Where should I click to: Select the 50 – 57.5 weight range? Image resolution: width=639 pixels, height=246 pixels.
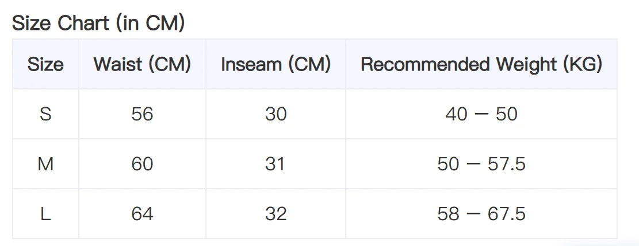point(481,164)
